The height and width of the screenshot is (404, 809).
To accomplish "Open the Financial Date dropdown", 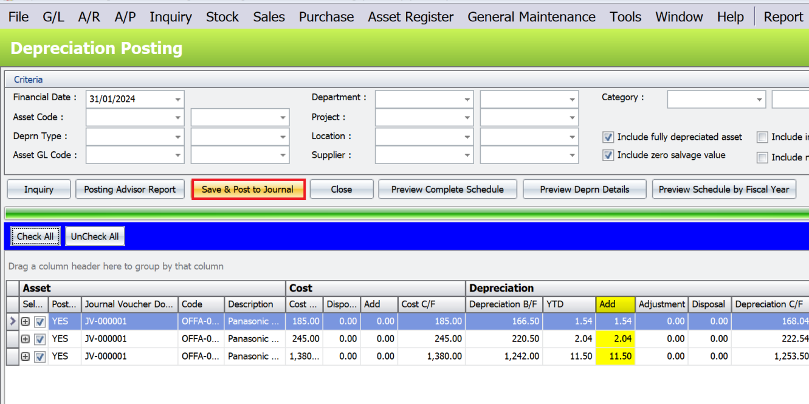I will tap(177, 99).
